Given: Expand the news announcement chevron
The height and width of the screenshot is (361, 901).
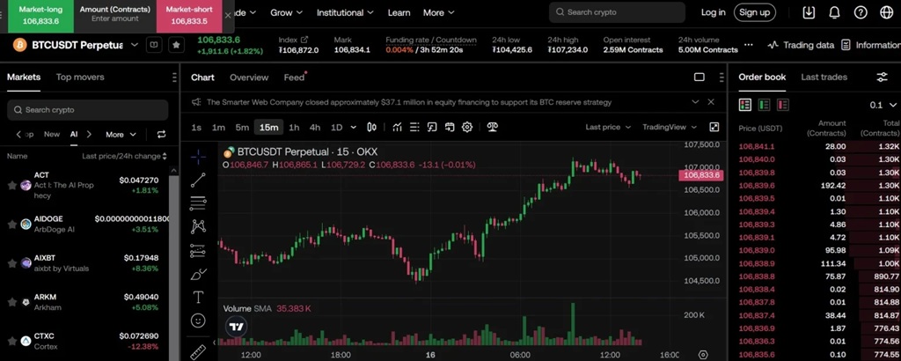Looking at the screenshot, I should (x=695, y=102).
